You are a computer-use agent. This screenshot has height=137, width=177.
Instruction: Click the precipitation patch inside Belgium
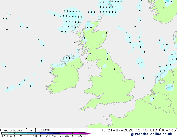[x=152, y=99]
